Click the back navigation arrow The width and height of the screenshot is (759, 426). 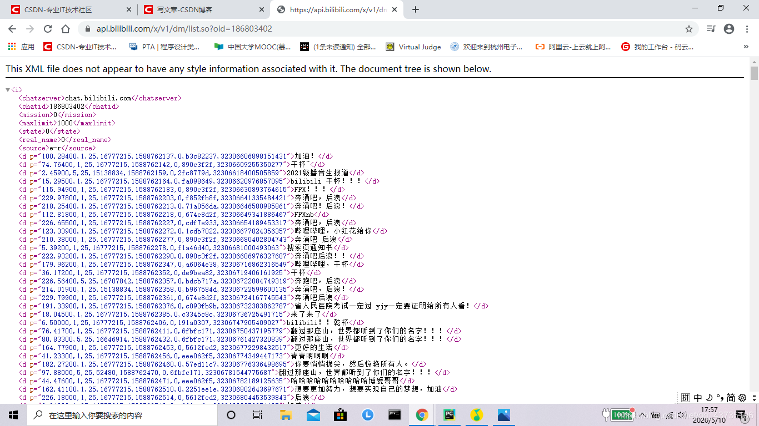coord(12,28)
